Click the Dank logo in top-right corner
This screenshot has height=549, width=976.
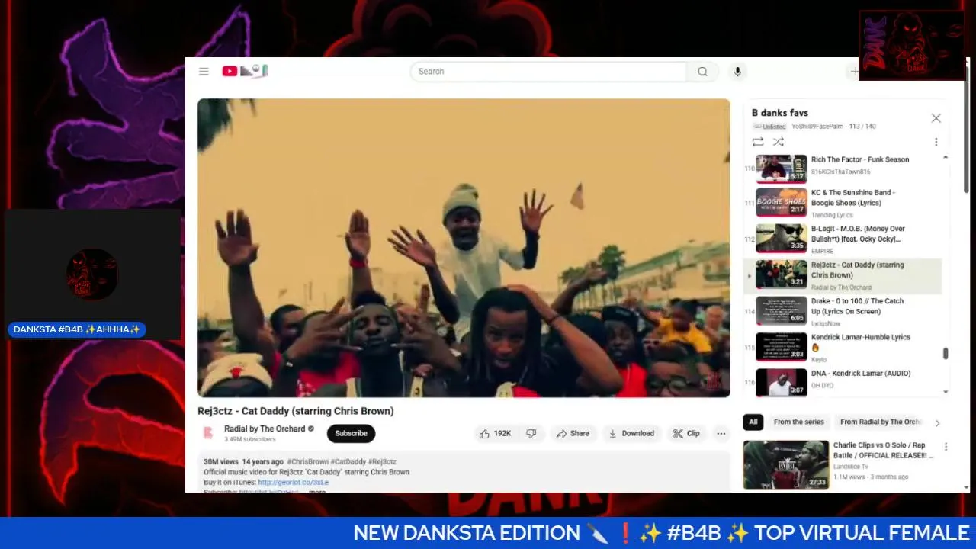coord(911,45)
